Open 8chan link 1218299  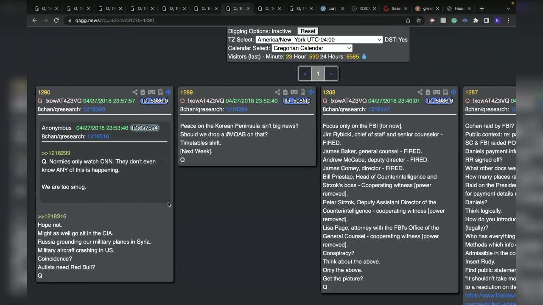pos(236,109)
